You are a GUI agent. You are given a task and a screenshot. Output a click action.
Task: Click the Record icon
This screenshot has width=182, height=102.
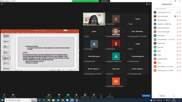pos(76,95)
